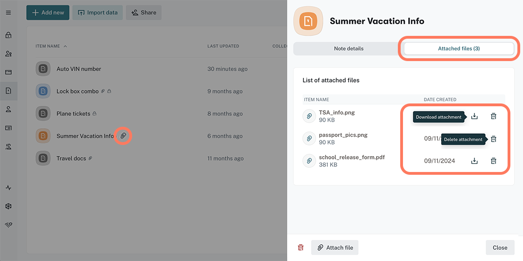The width and height of the screenshot is (523, 261).
Task: Download the TSA_info.png attachment
Action: click(474, 116)
